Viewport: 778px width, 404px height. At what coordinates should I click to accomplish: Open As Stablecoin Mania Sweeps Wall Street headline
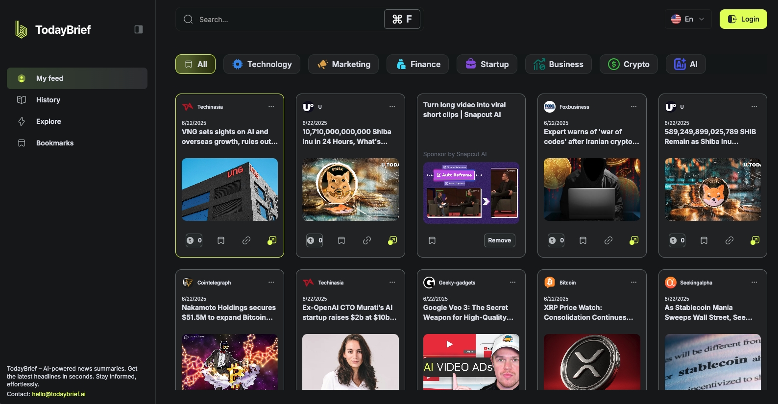pos(708,312)
